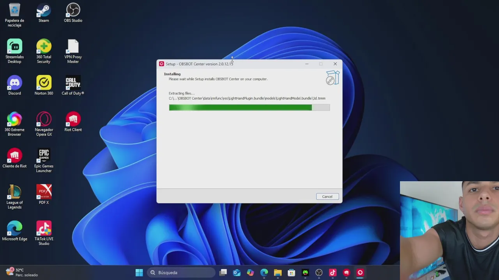Open Microsoft Edge from the taskbar

pos(264,273)
